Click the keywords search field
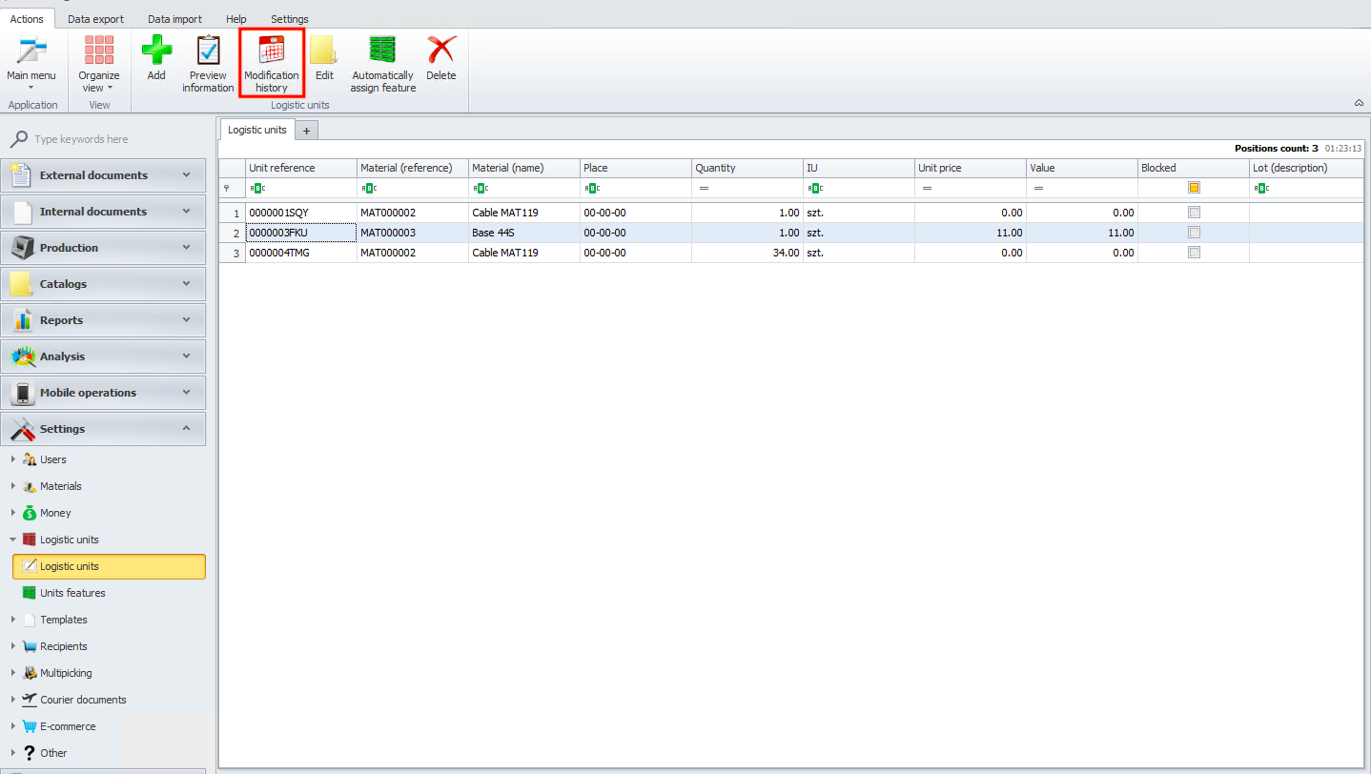This screenshot has height=774, width=1371. tap(114, 139)
